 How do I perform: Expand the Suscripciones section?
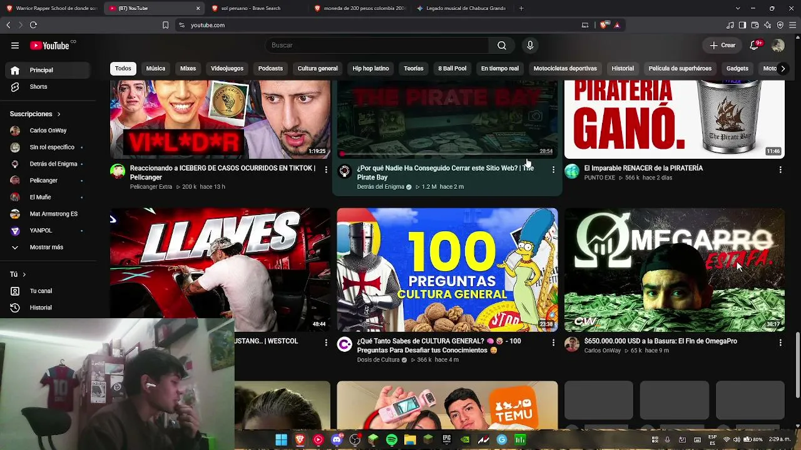[35, 114]
